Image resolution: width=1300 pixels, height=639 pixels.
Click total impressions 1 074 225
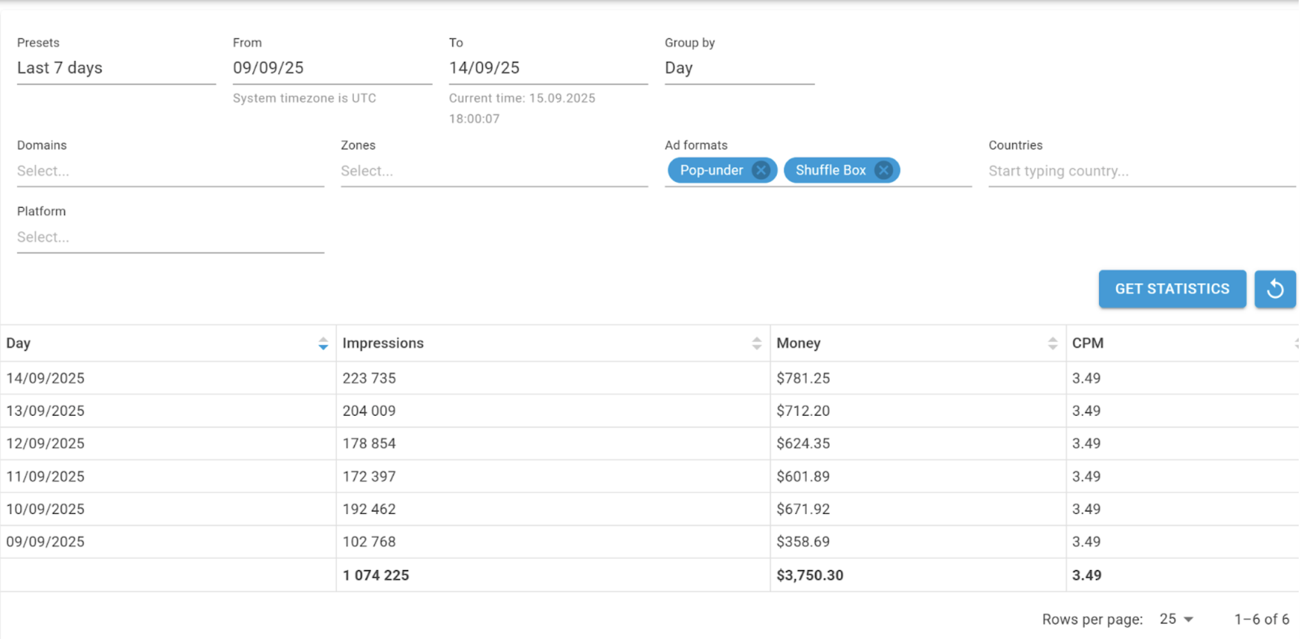click(x=376, y=575)
